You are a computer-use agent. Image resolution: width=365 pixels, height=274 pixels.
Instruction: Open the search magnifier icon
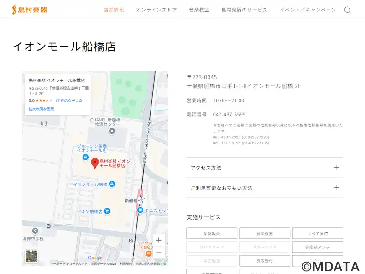point(348,10)
